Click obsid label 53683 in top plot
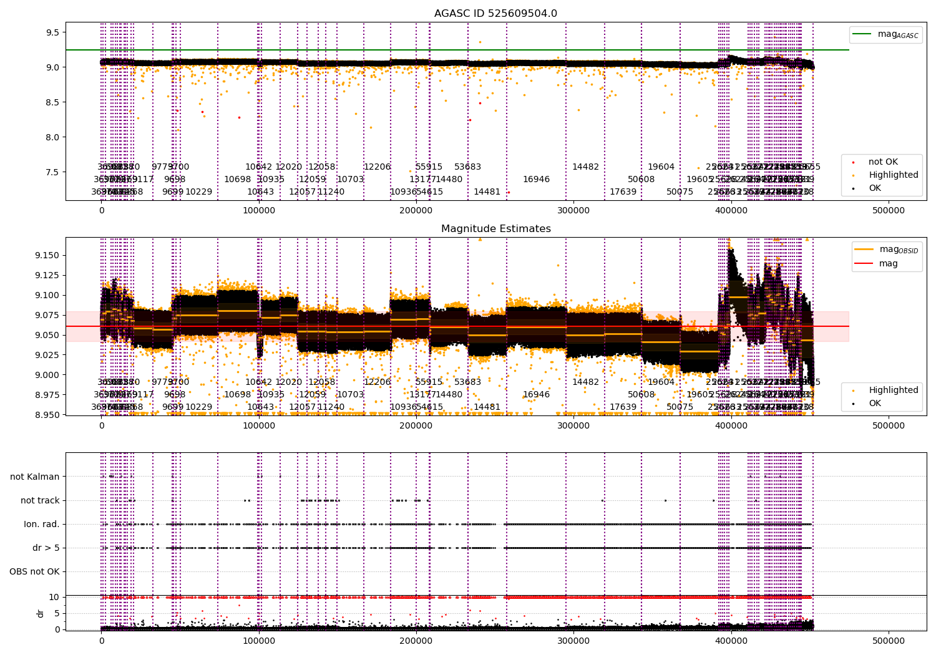This screenshot has height=655, width=936. (x=468, y=167)
